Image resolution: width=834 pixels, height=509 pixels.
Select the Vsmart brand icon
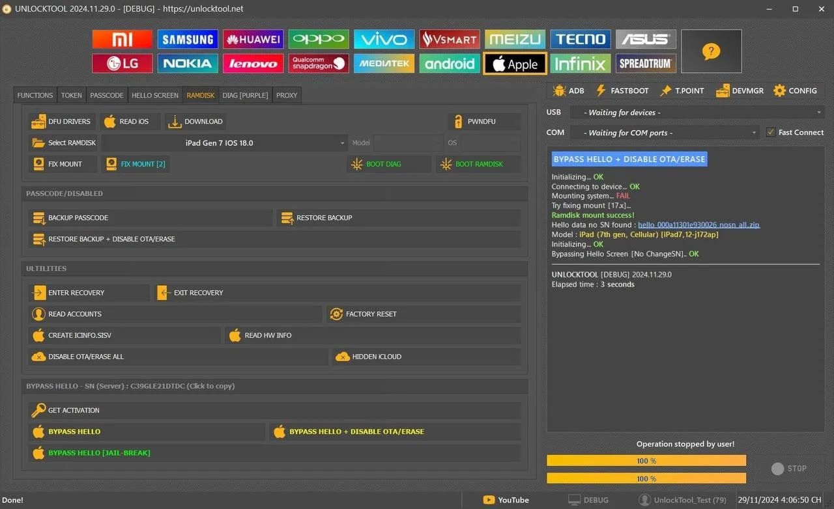click(450, 39)
